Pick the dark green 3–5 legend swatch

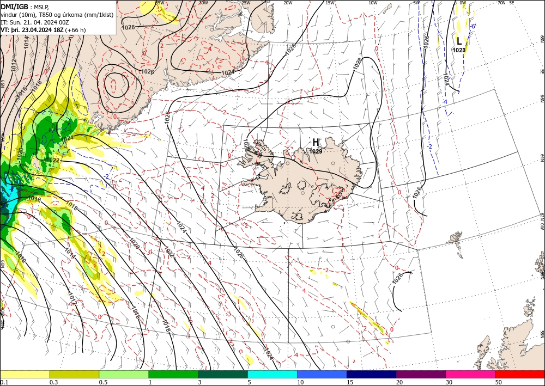pyautogui.click(x=223, y=374)
